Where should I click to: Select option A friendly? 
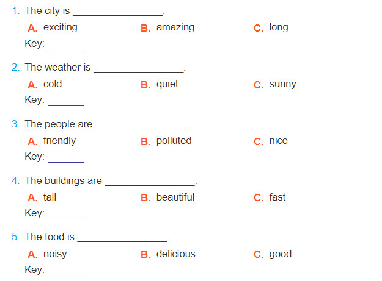52,141
